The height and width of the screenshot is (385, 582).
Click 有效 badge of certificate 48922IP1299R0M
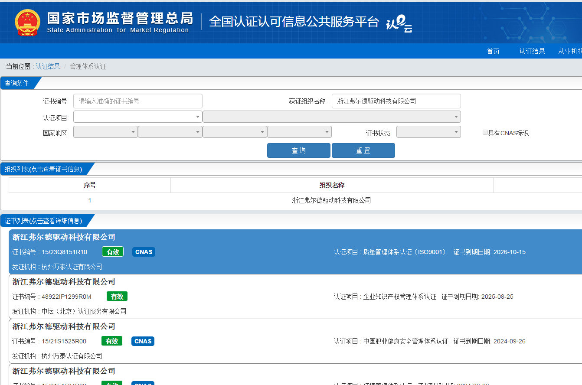[117, 297]
